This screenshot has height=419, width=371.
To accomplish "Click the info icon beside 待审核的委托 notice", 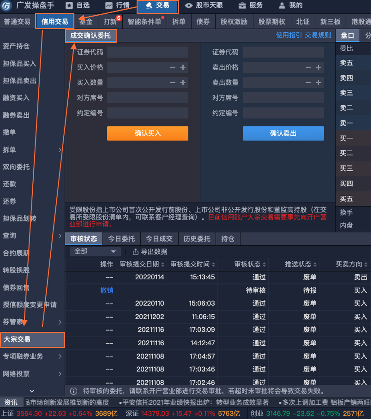I will click(x=73, y=391).
